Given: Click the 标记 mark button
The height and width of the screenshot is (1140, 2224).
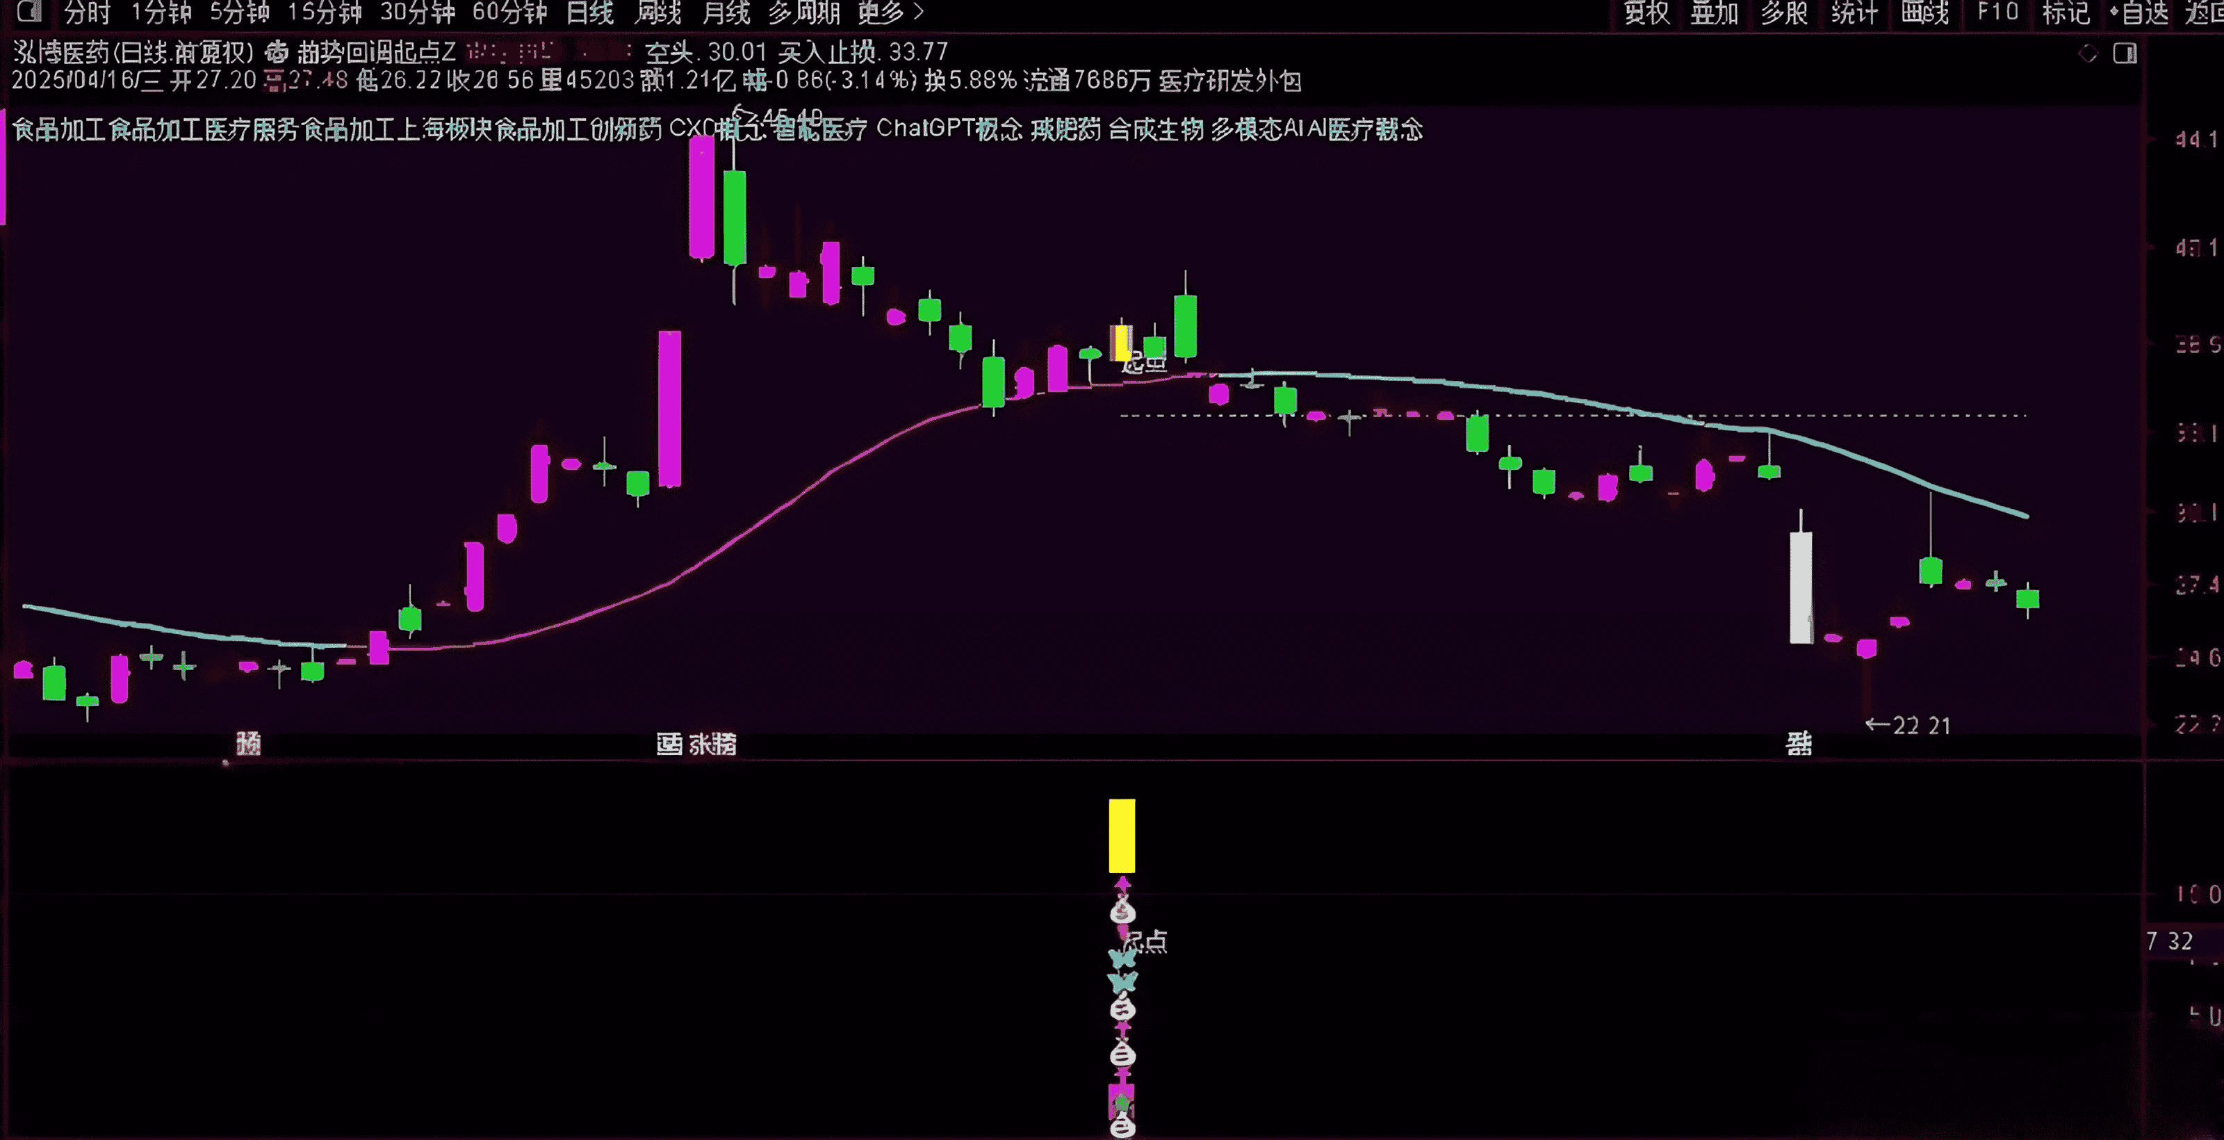Looking at the screenshot, I should [2065, 12].
